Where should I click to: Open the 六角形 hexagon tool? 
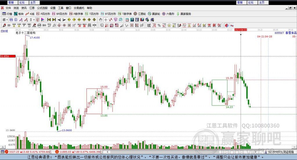[x=168, y=14]
